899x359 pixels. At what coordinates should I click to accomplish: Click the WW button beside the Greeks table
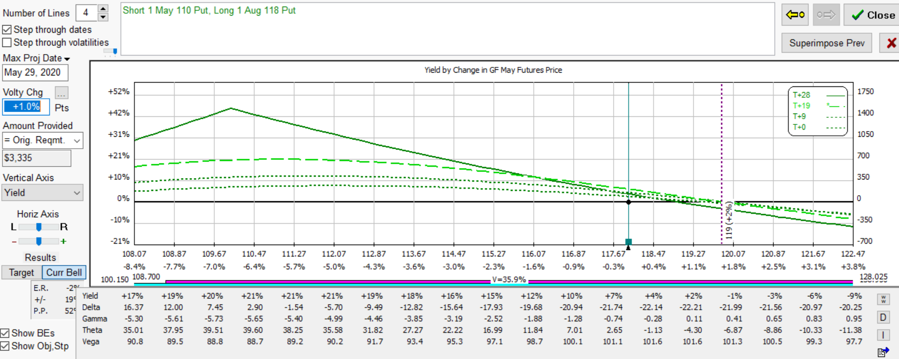pyautogui.click(x=883, y=299)
